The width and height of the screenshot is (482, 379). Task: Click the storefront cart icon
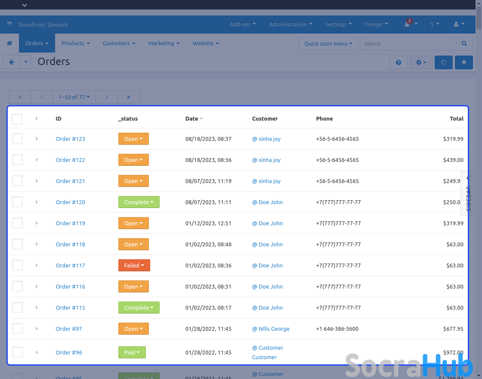9,24
